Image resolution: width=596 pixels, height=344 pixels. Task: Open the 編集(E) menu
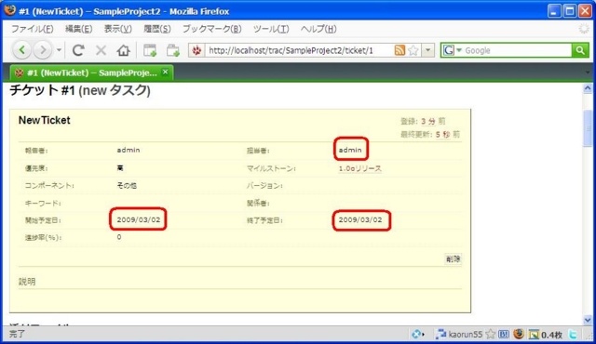pyautogui.click(x=78, y=29)
